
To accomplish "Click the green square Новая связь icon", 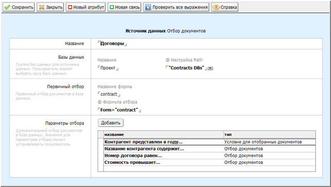I will click(112, 7).
